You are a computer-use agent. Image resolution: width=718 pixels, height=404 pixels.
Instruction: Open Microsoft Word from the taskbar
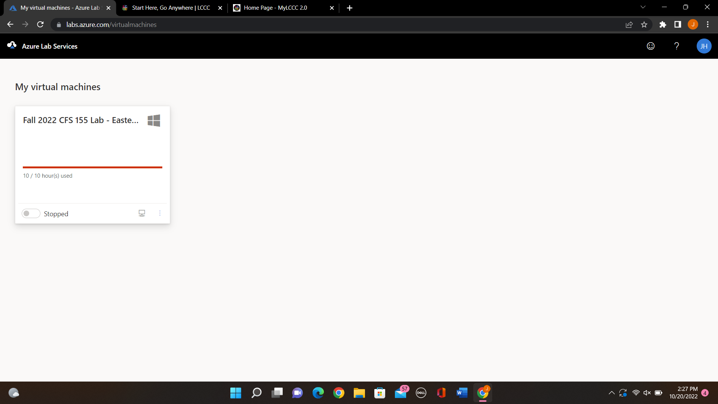tap(462, 393)
